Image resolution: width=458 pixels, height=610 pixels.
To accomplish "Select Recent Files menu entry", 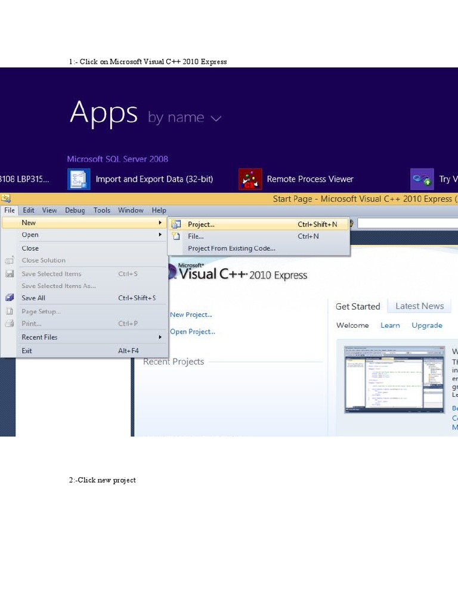I will (85, 337).
